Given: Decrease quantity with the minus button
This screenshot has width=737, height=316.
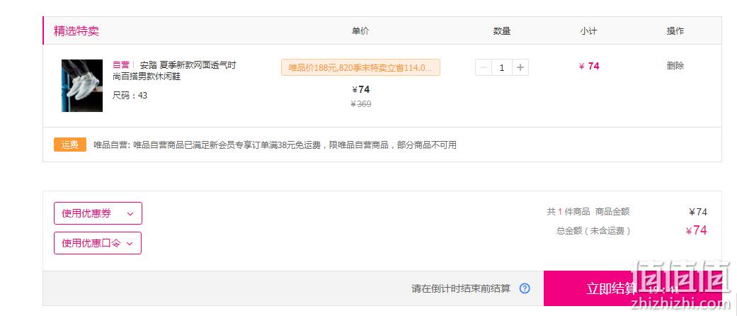Looking at the screenshot, I should (484, 67).
